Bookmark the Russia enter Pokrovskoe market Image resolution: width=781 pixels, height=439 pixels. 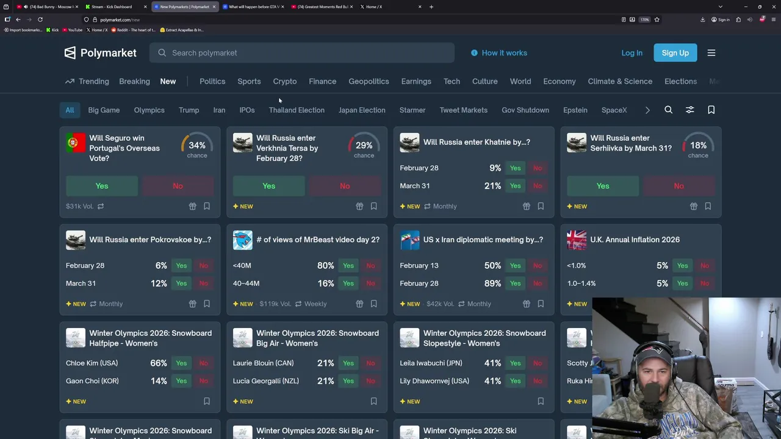207,304
